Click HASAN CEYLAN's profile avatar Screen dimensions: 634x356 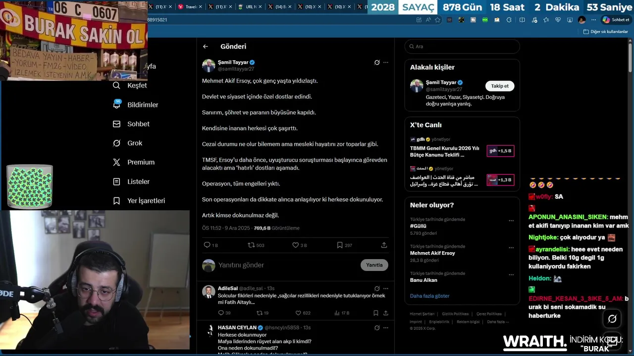pyautogui.click(x=209, y=331)
